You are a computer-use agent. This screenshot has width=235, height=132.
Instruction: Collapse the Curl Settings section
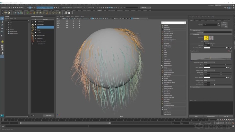coord(191,34)
